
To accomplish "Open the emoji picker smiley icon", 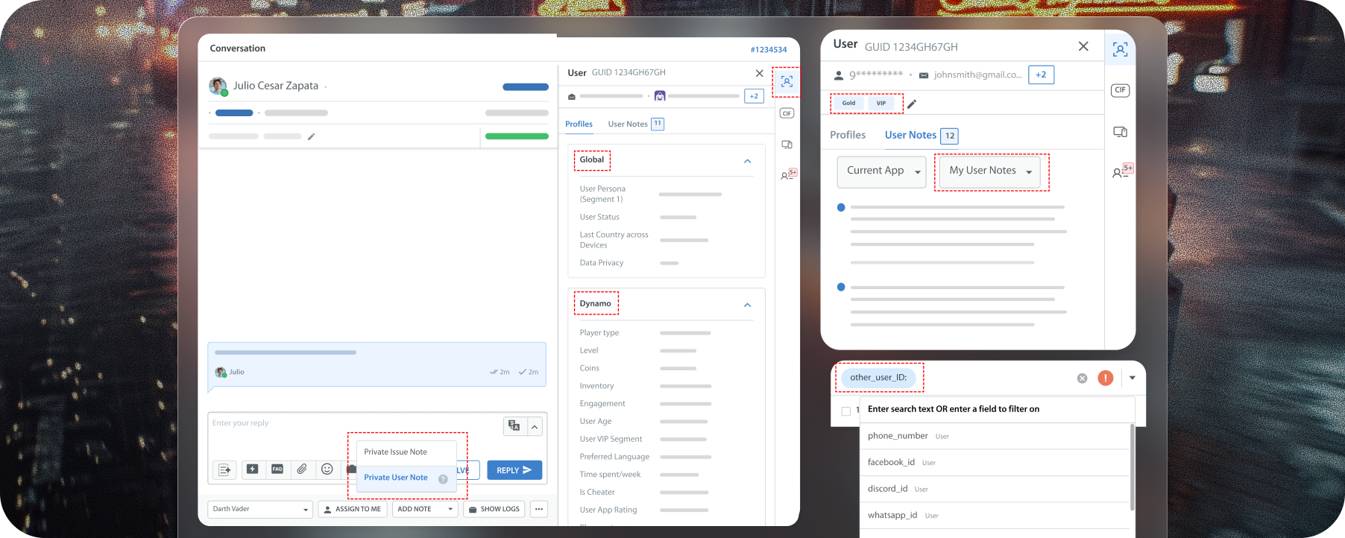I will pyautogui.click(x=327, y=469).
